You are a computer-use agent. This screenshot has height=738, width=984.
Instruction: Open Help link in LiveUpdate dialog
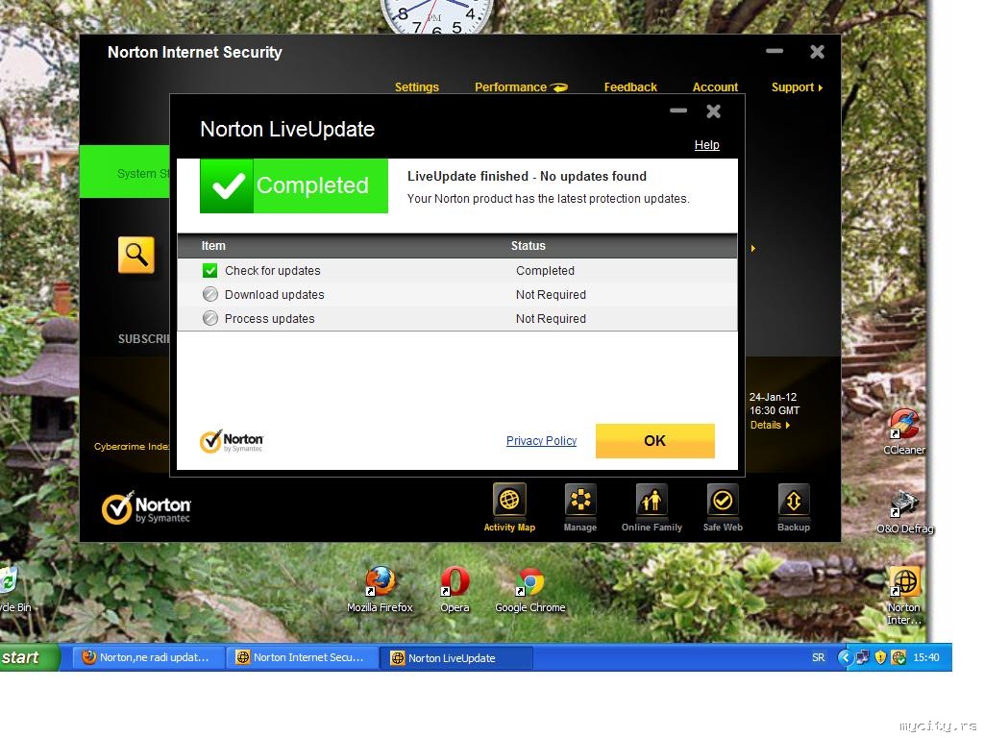[x=706, y=145]
